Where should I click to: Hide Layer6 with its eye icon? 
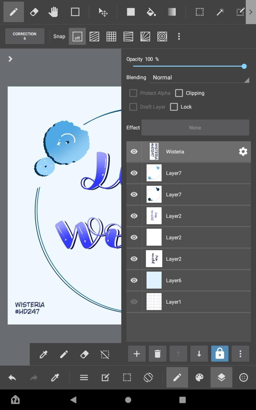point(134,280)
